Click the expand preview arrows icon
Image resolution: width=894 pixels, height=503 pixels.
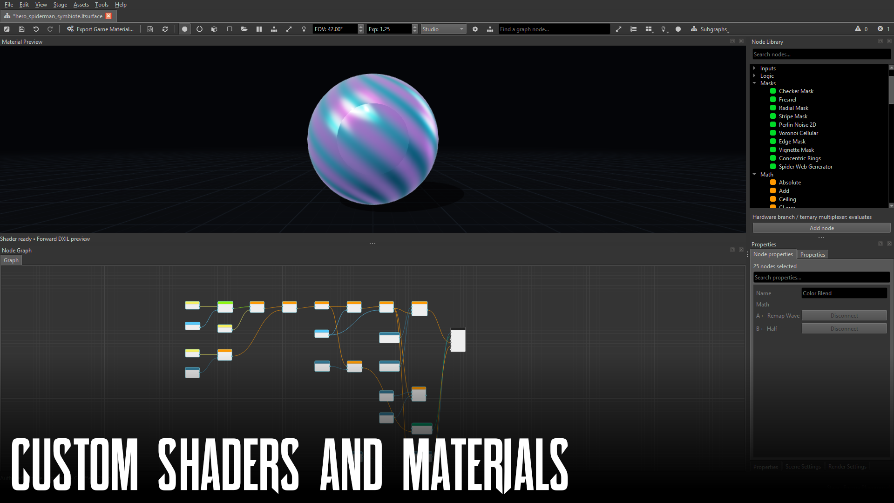point(289,29)
